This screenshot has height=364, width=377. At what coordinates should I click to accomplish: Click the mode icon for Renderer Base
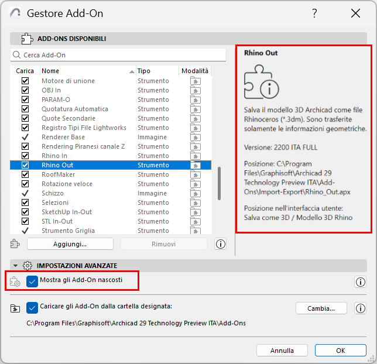point(196,138)
